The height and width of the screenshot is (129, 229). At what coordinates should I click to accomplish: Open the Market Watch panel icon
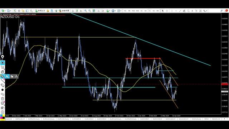tap(15, 11)
